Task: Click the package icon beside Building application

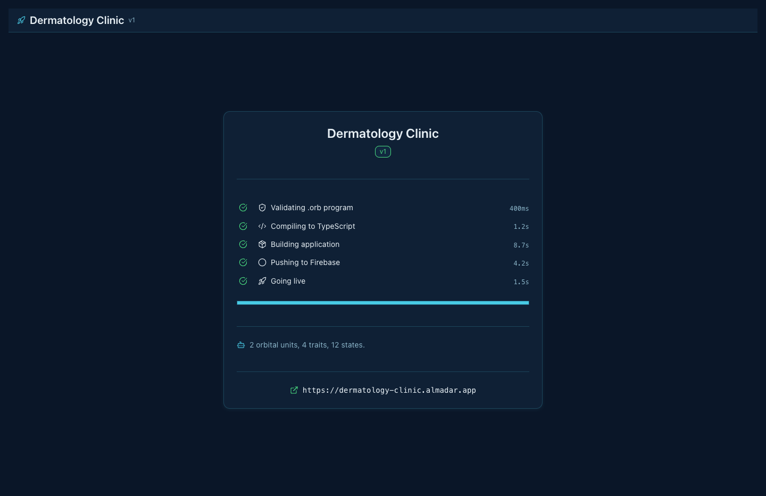Action: 262,244
